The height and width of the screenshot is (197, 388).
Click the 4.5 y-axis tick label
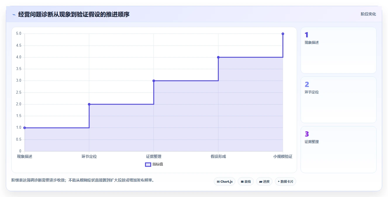point(19,46)
